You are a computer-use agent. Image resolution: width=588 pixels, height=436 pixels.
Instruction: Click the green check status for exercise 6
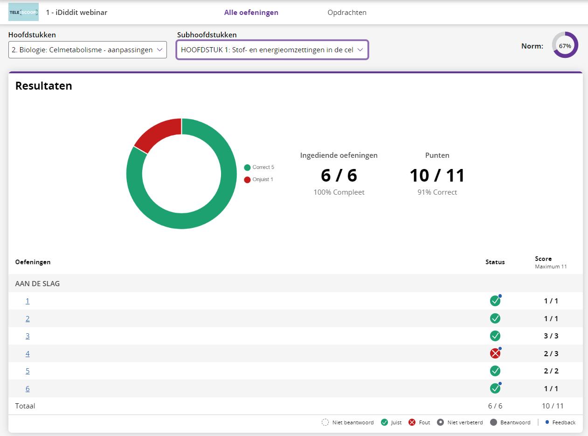point(495,388)
